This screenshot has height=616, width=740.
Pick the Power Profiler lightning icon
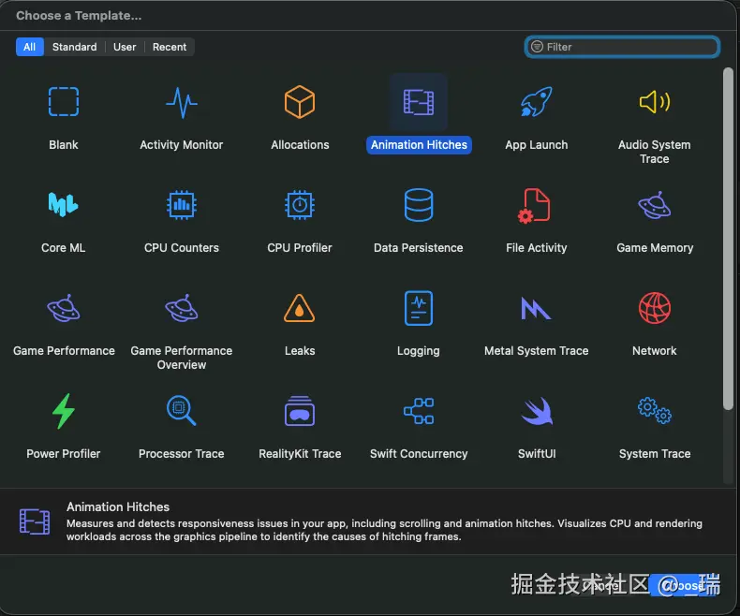point(64,411)
